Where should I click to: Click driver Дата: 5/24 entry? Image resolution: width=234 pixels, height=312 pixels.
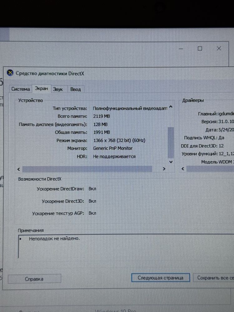219,130
